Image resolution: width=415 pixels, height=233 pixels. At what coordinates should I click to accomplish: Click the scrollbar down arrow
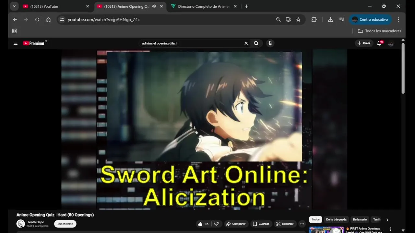pos(403,230)
